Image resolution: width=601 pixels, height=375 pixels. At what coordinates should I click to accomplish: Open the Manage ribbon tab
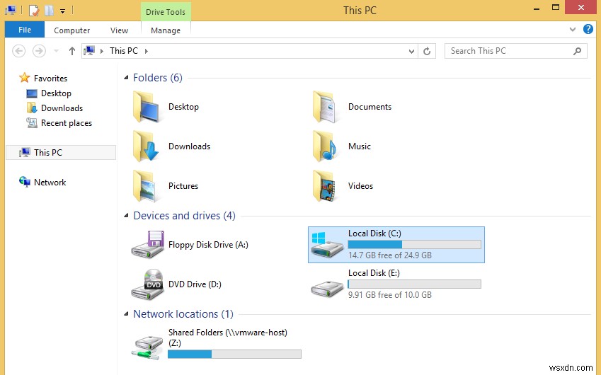166,30
